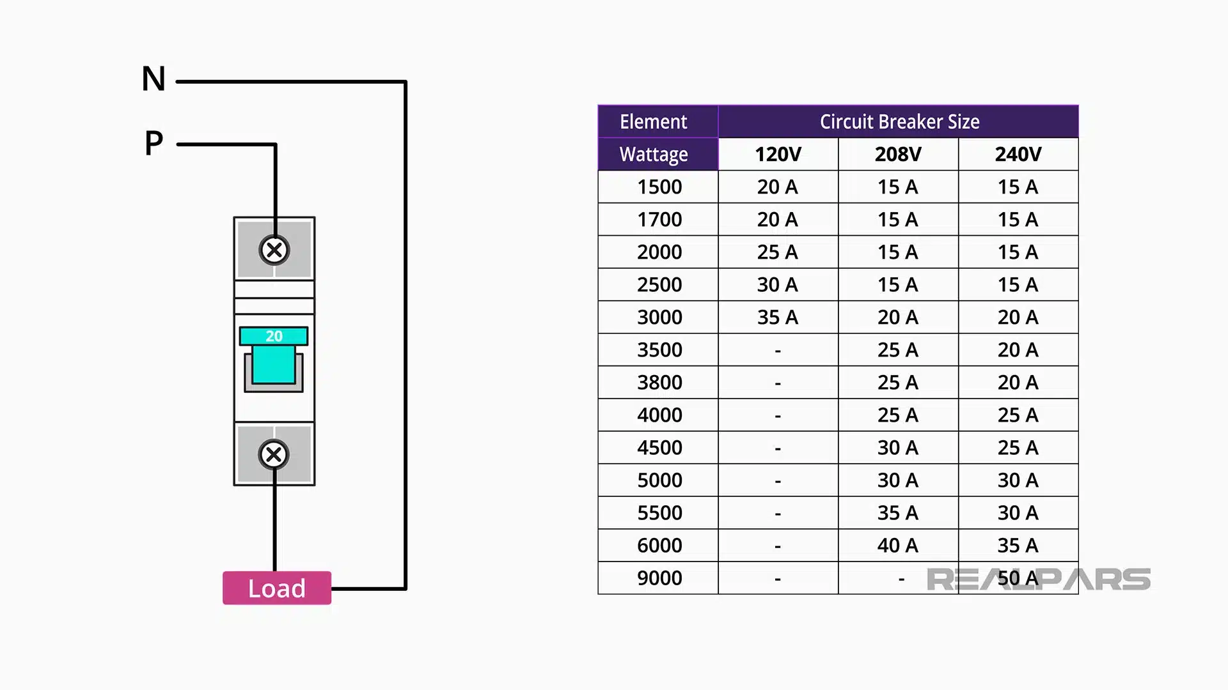This screenshot has height=690, width=1228.
Task: Select the 120V column tab
Action: (x=777, y=154)
